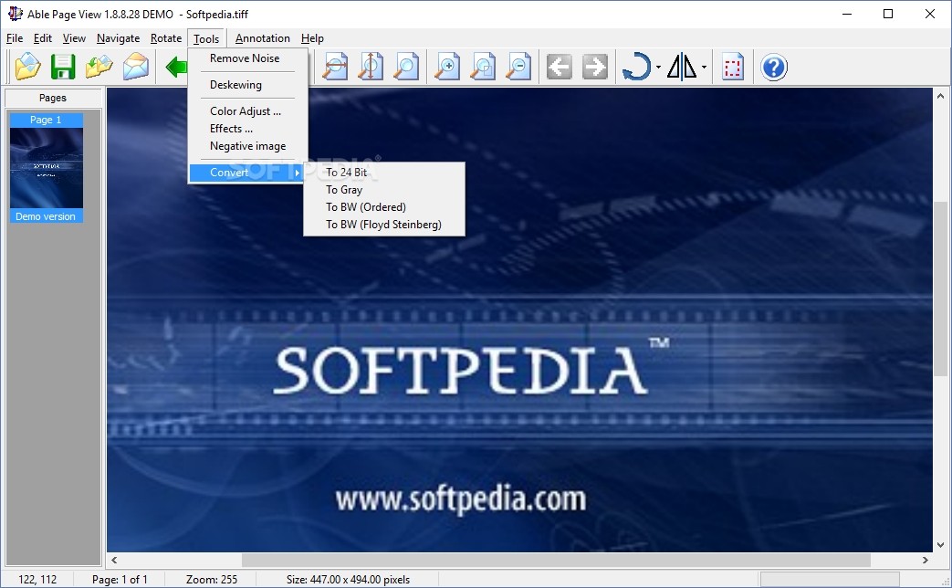
Task: Expand the Convert submenu entry
Action: 246,173
